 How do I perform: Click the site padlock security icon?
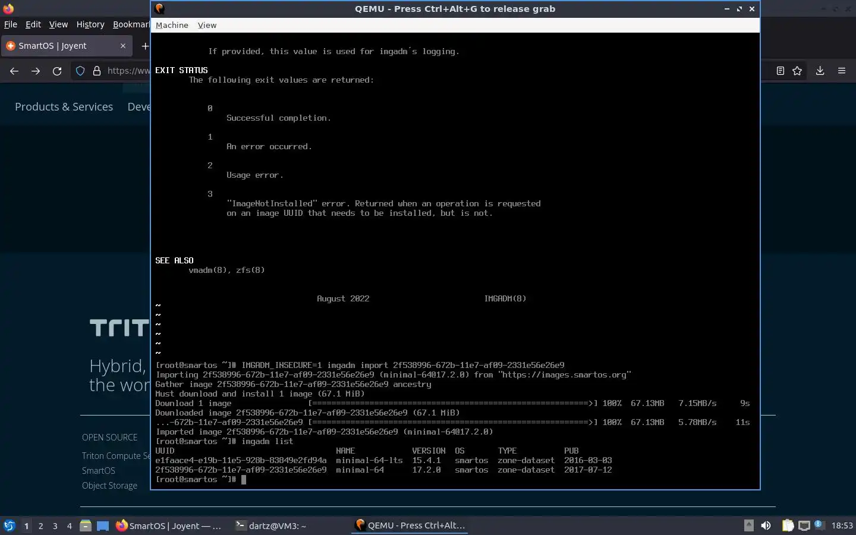(96, 71)
